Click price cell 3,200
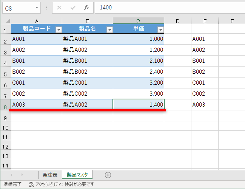Viewport: 245px width, 189px height. 139,83
